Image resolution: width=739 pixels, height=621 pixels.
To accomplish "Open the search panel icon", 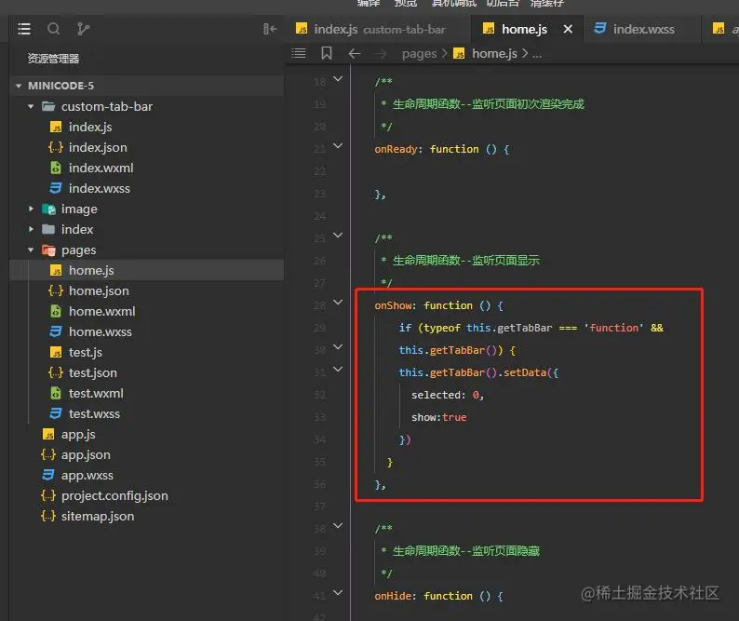I will pos(53,29).
